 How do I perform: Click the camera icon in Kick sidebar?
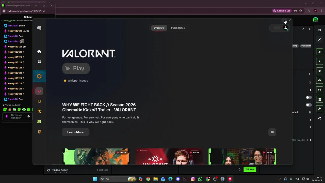click(x=319, y=99)
